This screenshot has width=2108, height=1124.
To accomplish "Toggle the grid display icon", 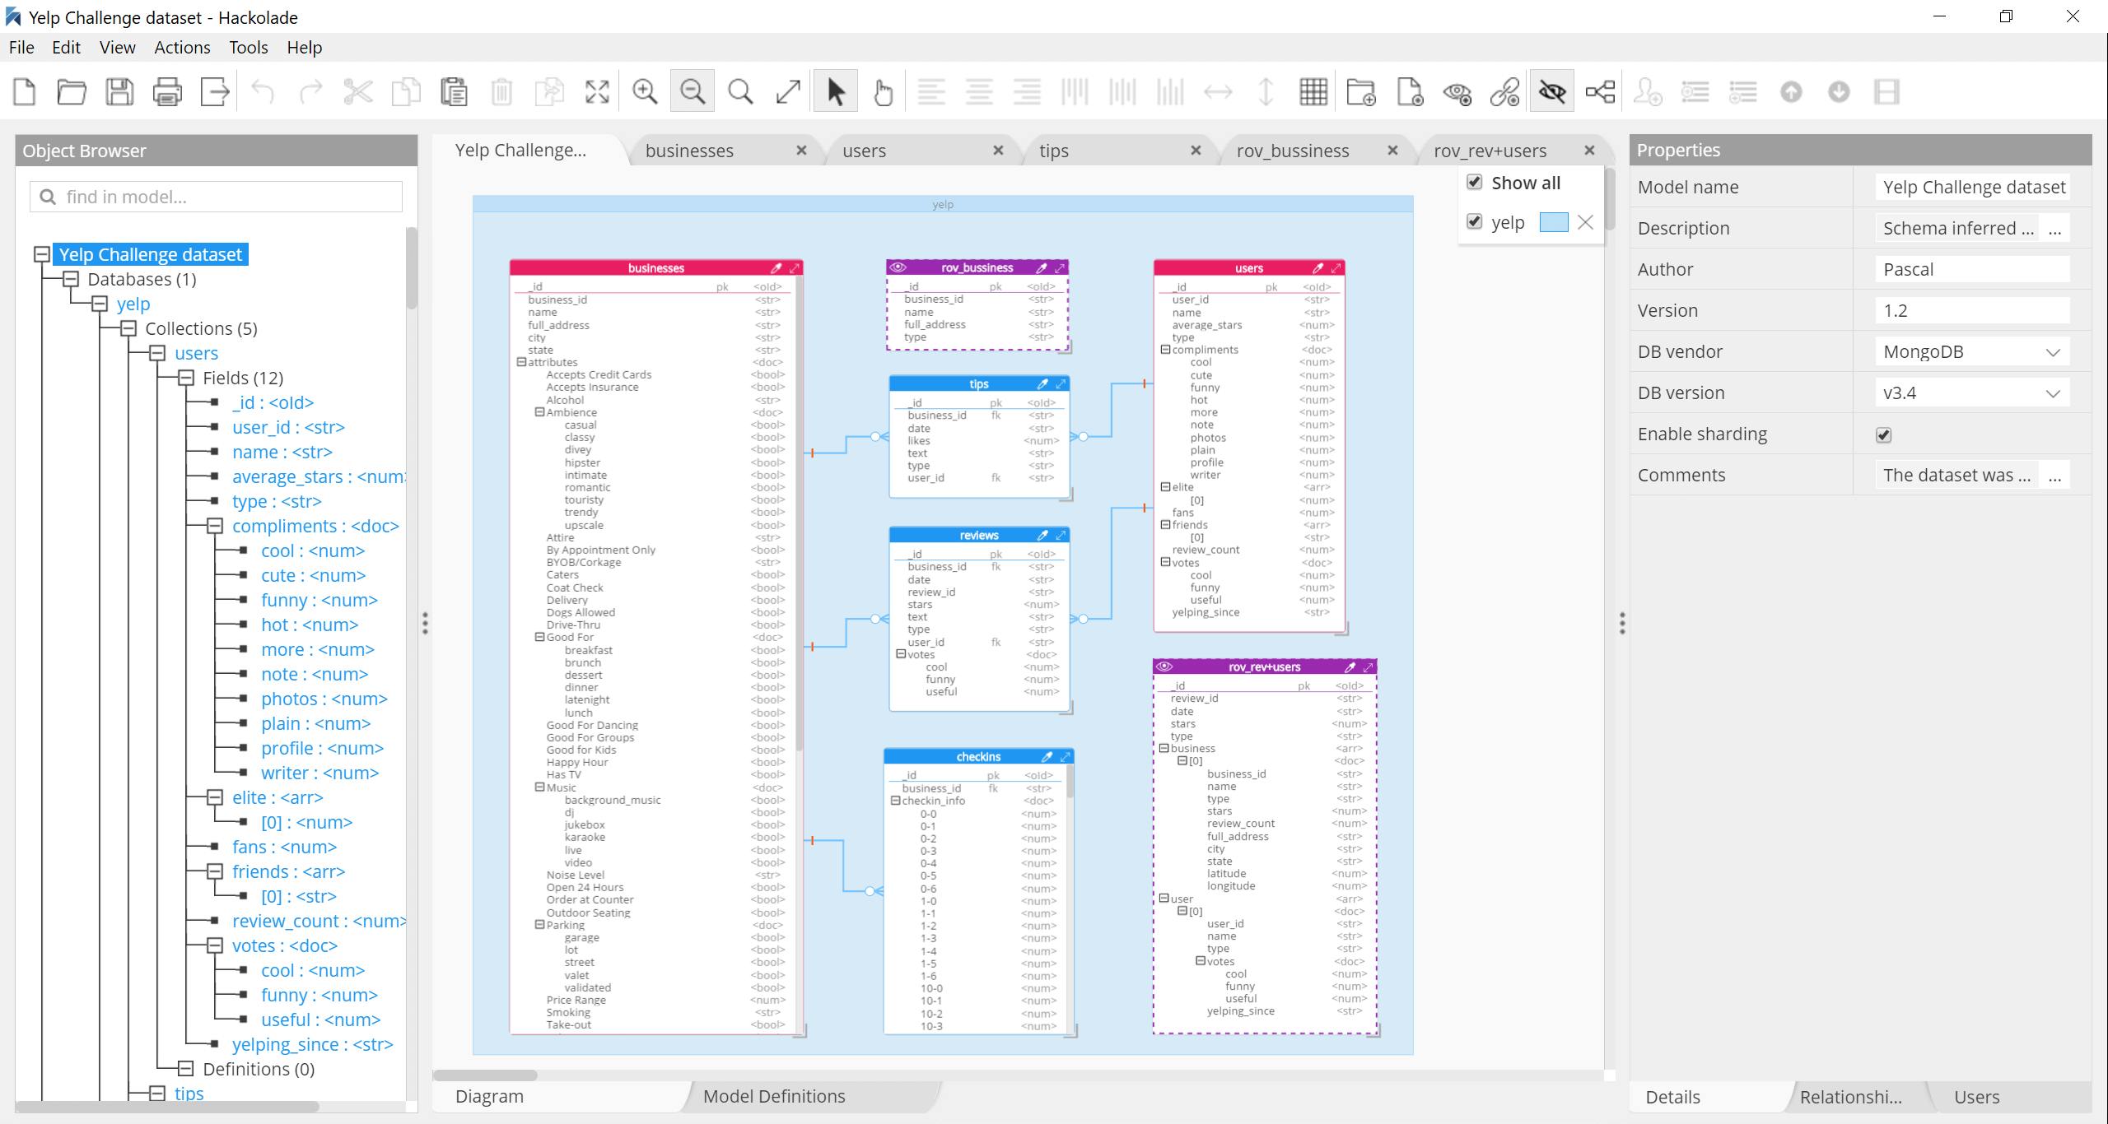I will coord(1313,91).
